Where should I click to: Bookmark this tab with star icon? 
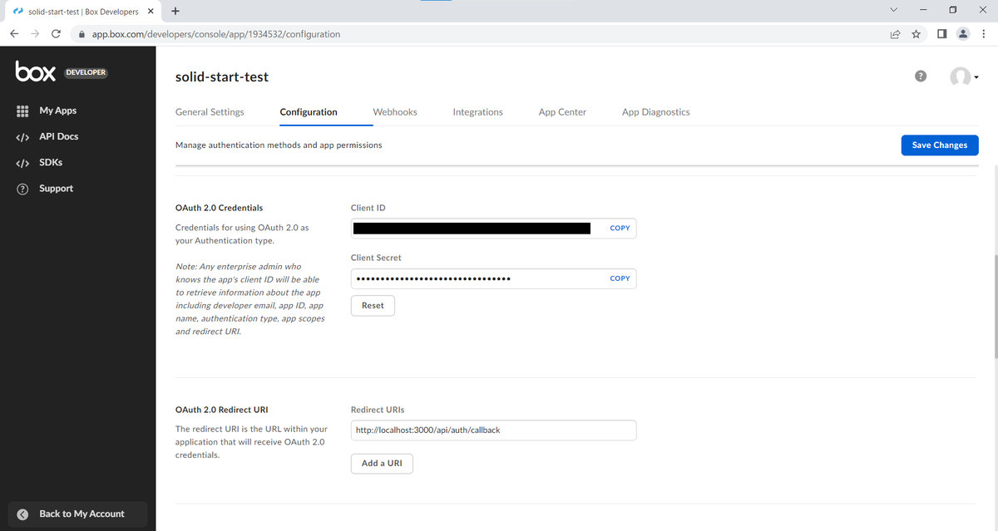916,34
